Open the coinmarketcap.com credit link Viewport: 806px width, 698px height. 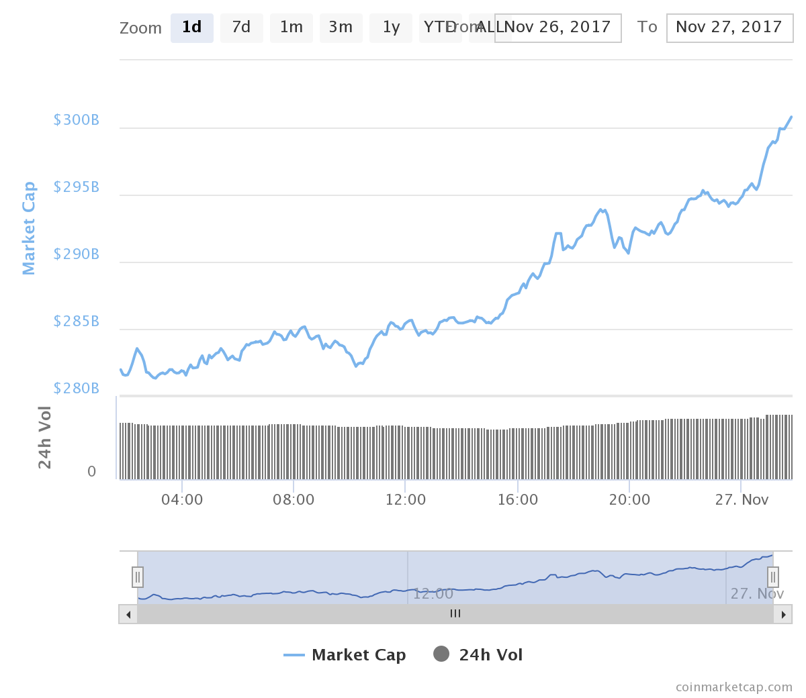(733, 687)
